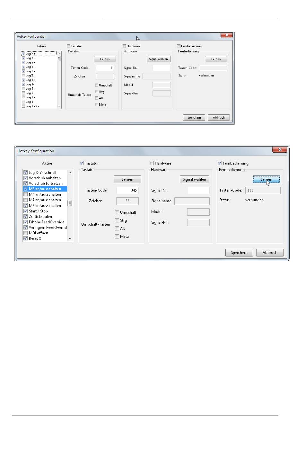Click down arrow of Jog X+ action list
Image resolution: width=305 pixels, height=449 pixels.
59,106
